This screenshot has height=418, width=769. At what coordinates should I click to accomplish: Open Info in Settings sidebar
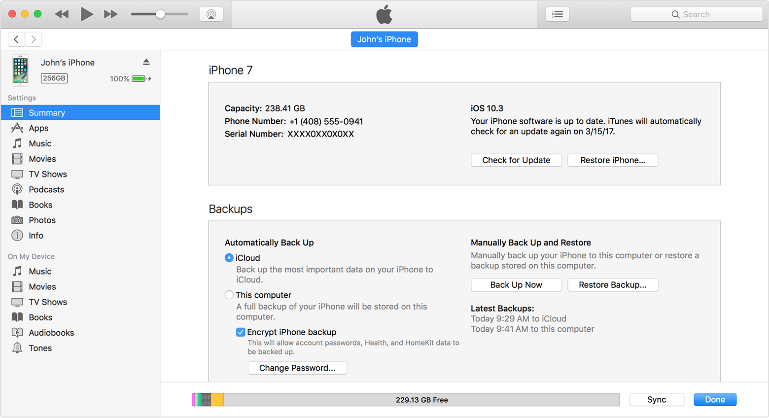tap(80, 235)
